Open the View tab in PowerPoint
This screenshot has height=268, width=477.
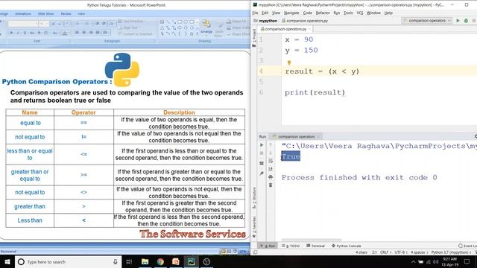[81, 13]
